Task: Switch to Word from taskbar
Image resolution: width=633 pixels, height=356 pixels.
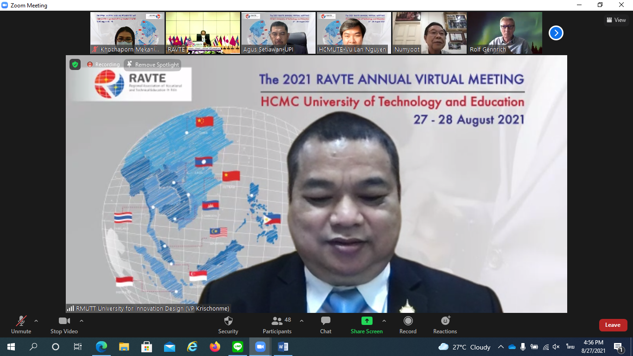Action: point(283,347)
